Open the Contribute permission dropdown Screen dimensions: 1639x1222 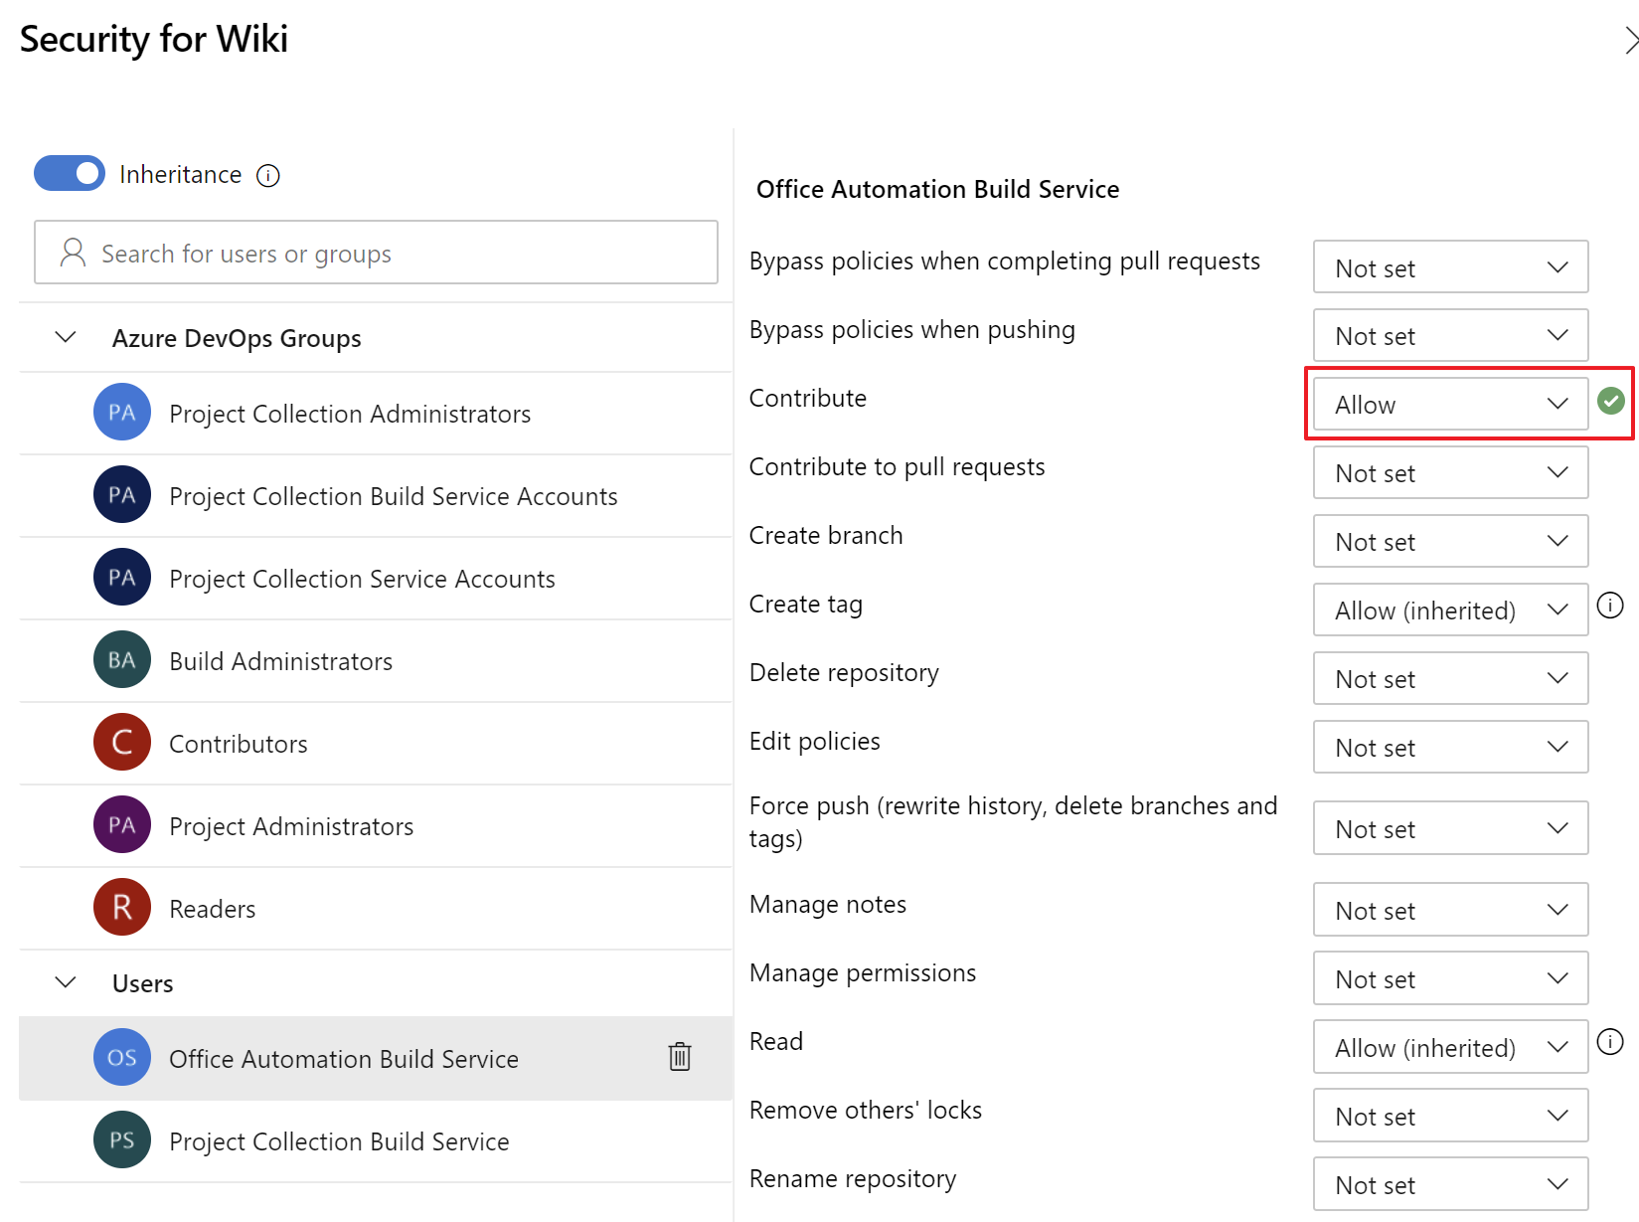tap(1450, 404)
